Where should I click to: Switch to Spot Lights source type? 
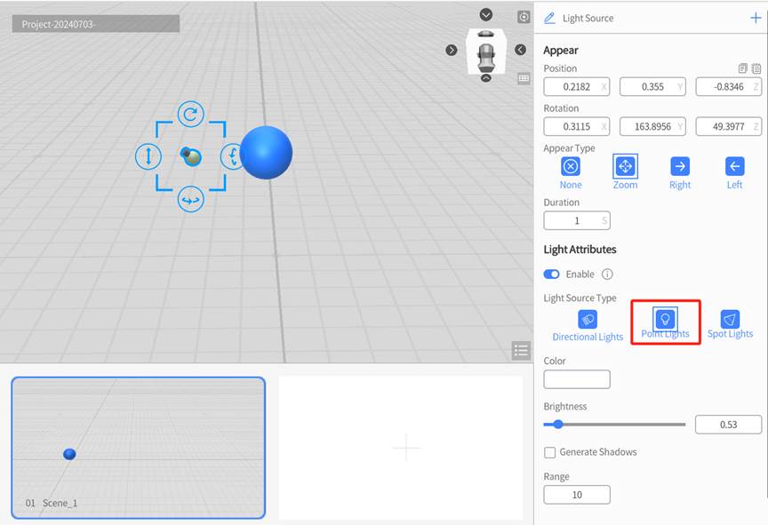point(730,318)
